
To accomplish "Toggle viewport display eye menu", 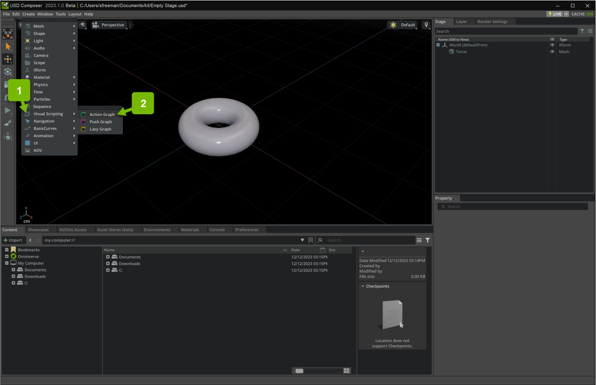I will pos(82,25).
